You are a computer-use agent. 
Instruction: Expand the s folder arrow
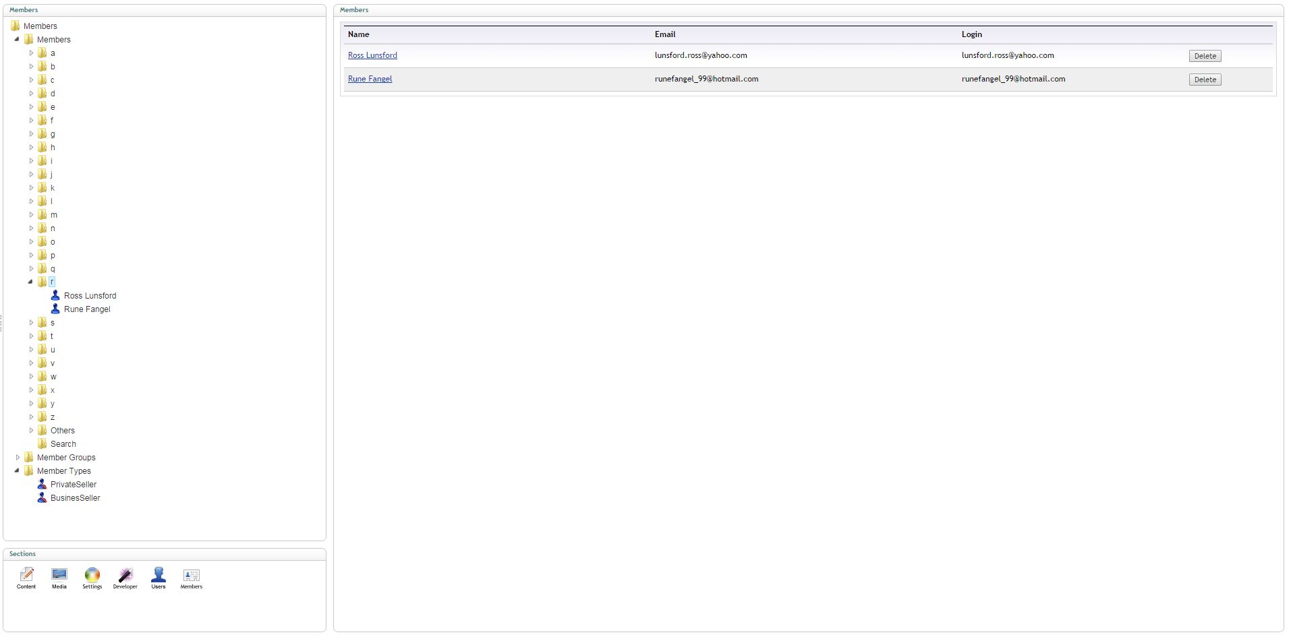(31, 322)
